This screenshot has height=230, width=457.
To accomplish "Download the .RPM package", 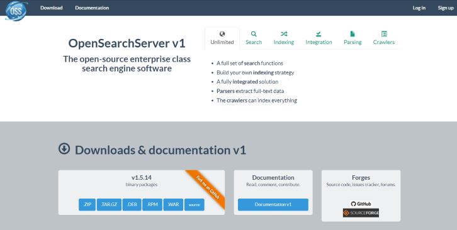I will coord(152,205).
